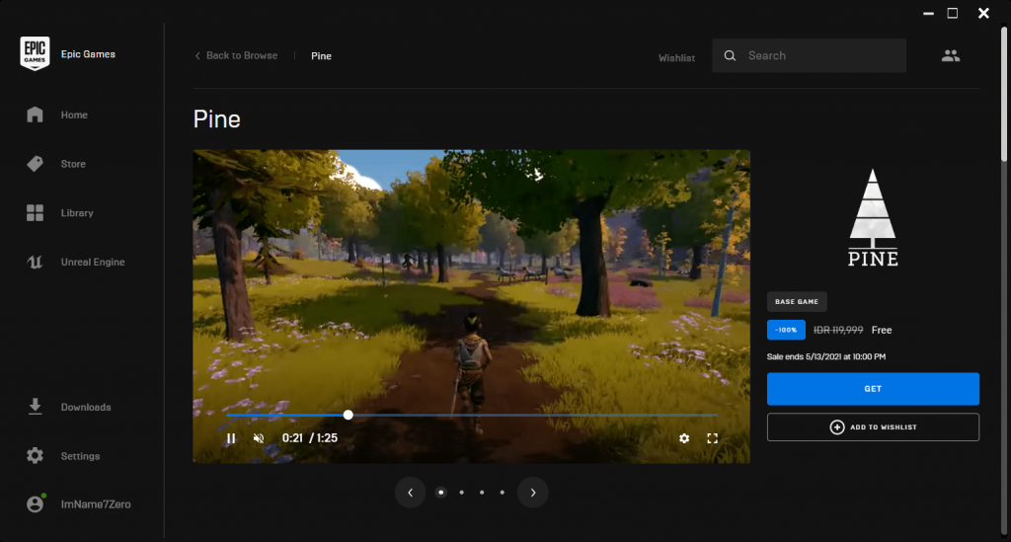This screenshot has height=542, width=1011.
Task: Select the third carousel dot
Action: click(482, 493)
